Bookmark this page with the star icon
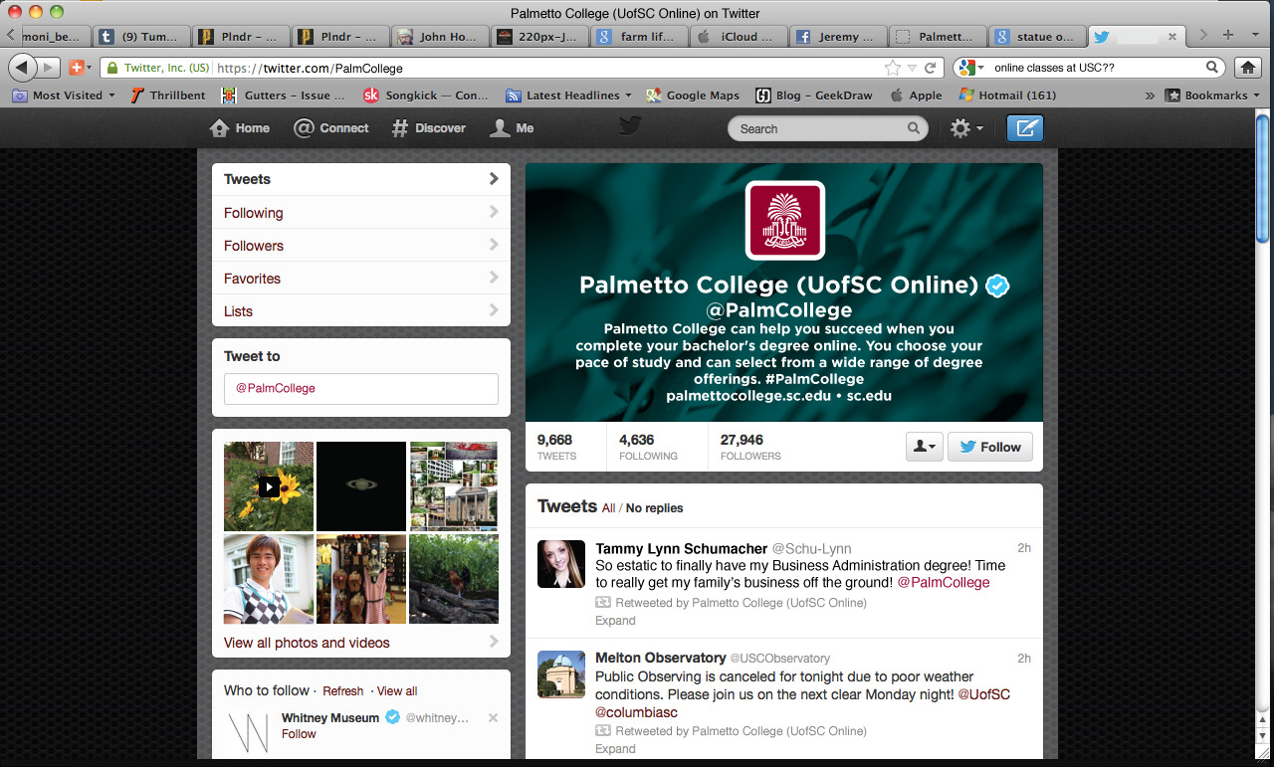Screen dimensions: 1274x767 coord(892,68)
